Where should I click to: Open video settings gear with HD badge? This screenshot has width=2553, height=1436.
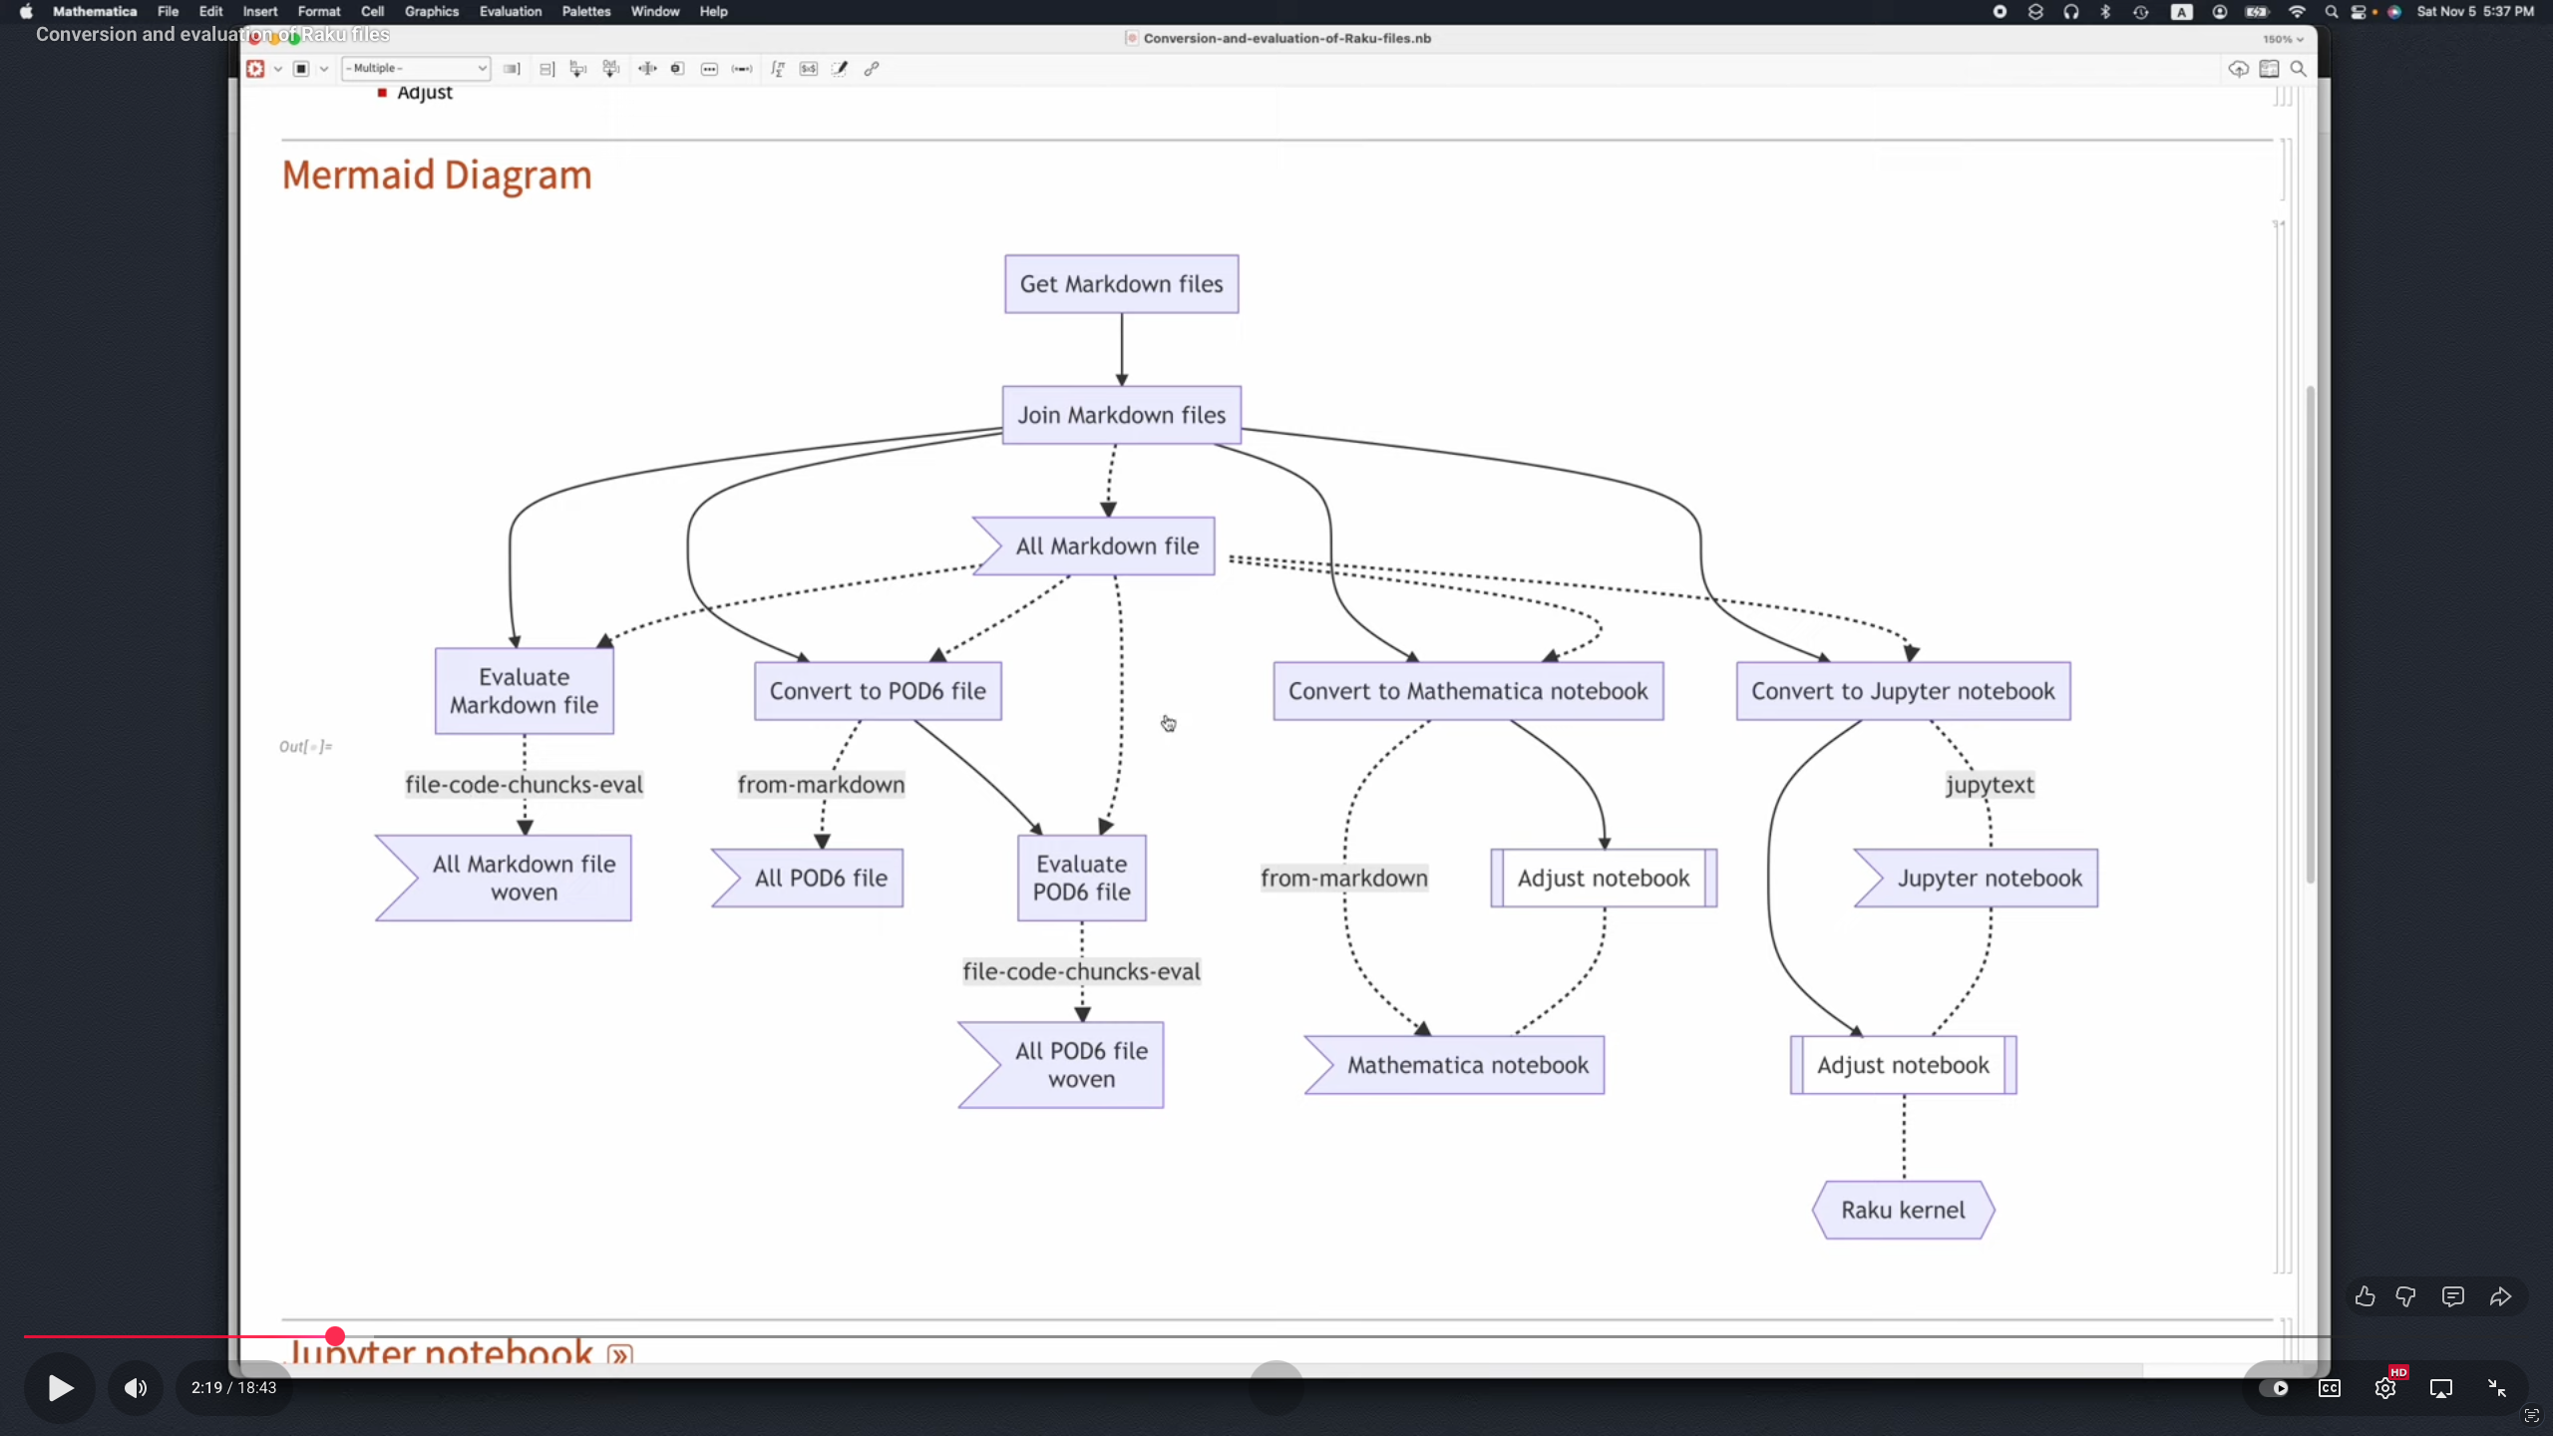[2385, 1388]
